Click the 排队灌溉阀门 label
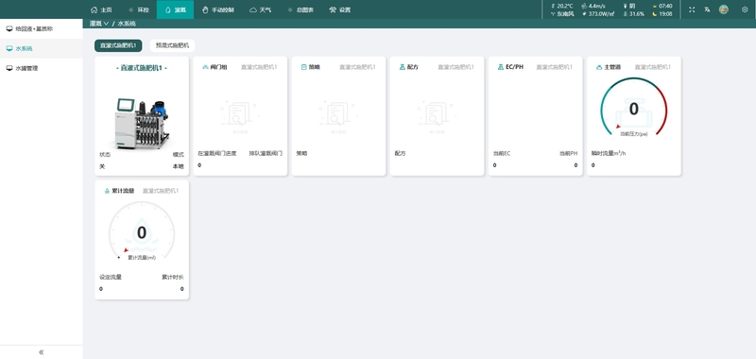756x359 pixels. (266, 153)
